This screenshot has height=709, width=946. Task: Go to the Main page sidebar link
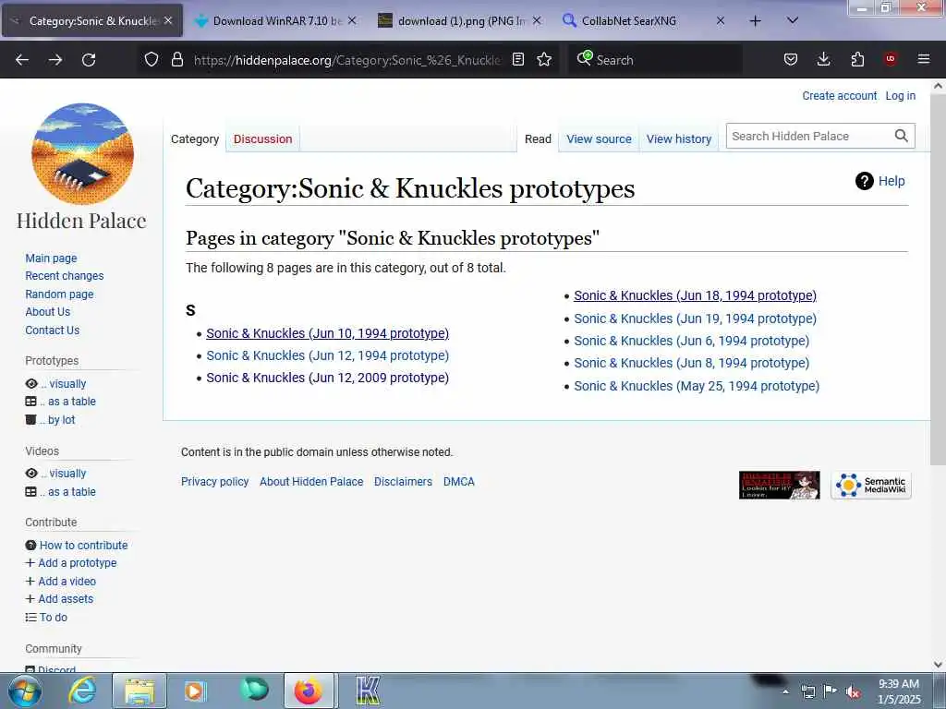tap(52, 258)
